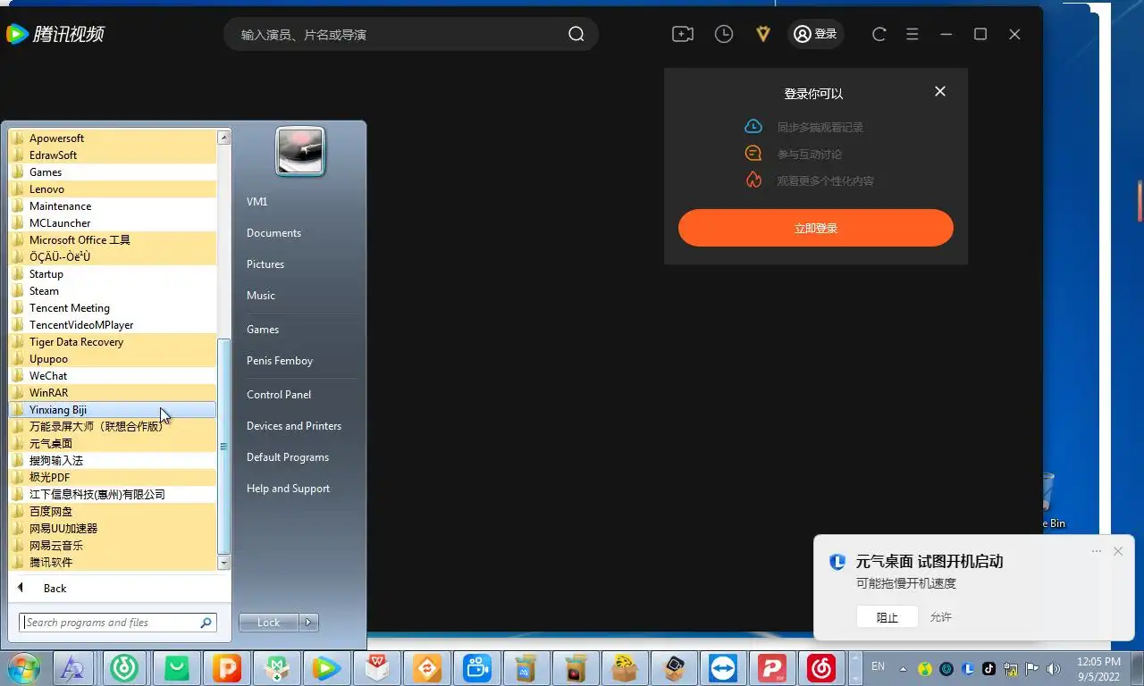Open Pictures in the Start menu

pyautogui.click(x=265, y=264)
